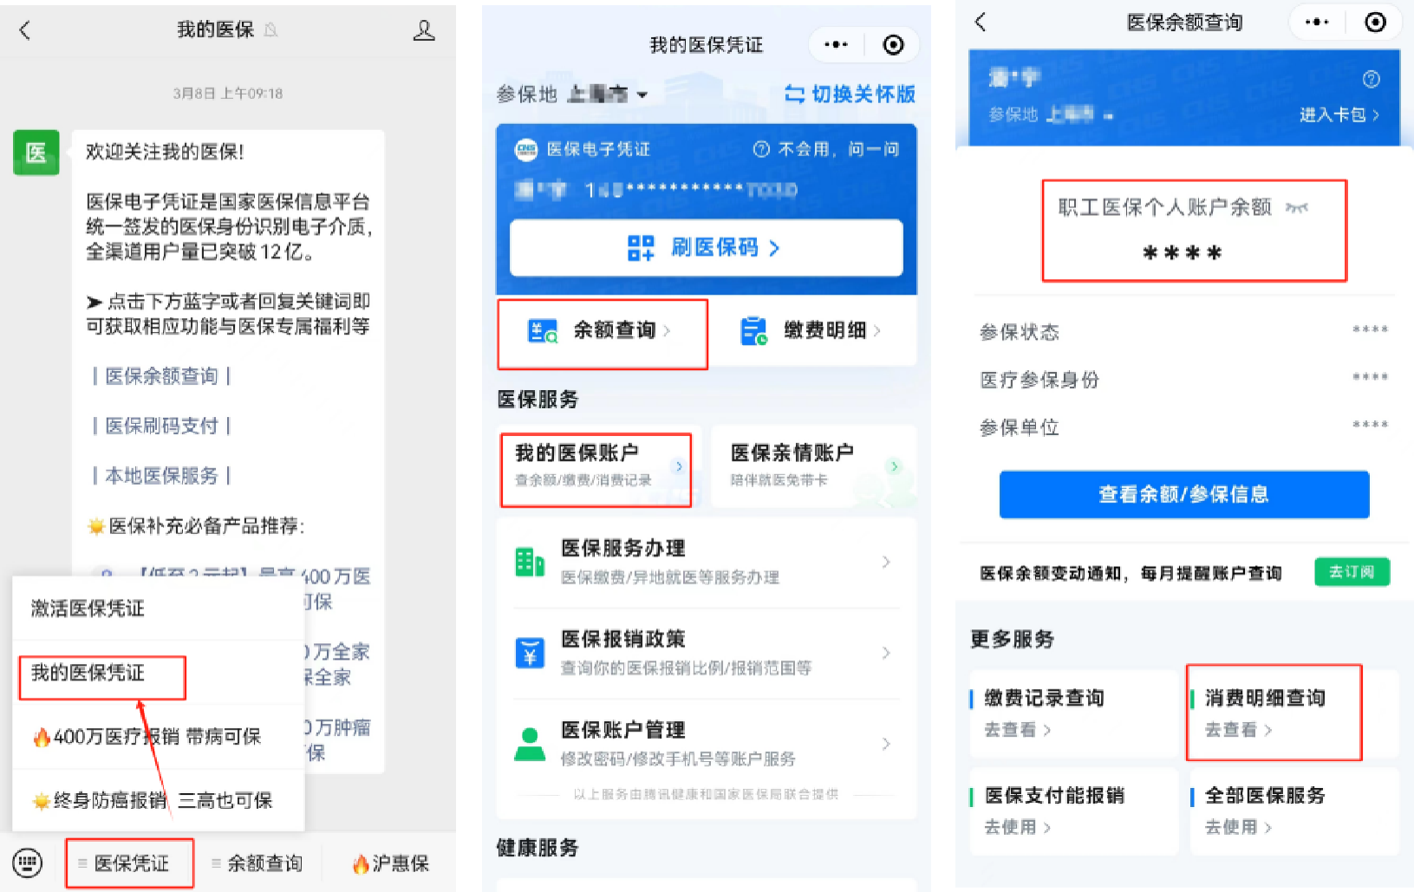The height and width of the screenshot is (892, 1414).
Task: Switch to 关怀版 mode
Action: pyautogui.click(x=850, y=94)
